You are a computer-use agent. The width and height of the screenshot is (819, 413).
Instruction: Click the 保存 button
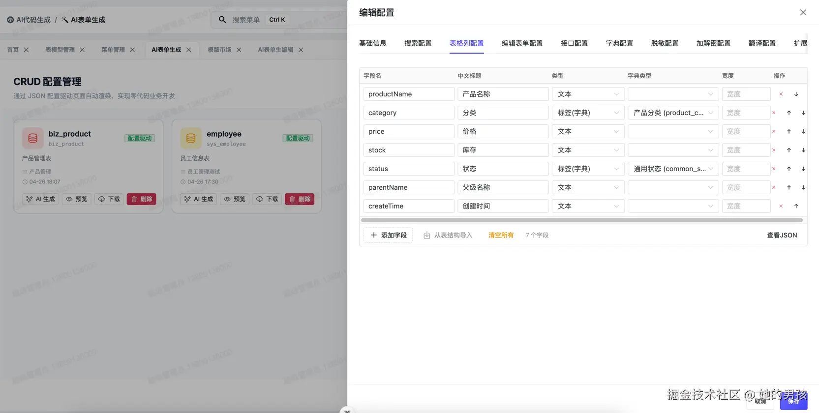point(793,401)
